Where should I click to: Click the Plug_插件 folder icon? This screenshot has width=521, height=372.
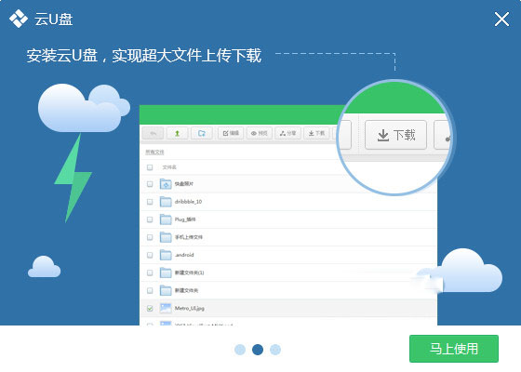point(166,219)
